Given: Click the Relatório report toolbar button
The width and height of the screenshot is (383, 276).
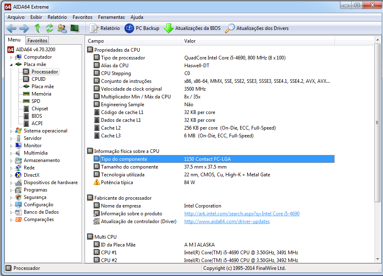Looking at the screenshot, I should coord(105,28).
